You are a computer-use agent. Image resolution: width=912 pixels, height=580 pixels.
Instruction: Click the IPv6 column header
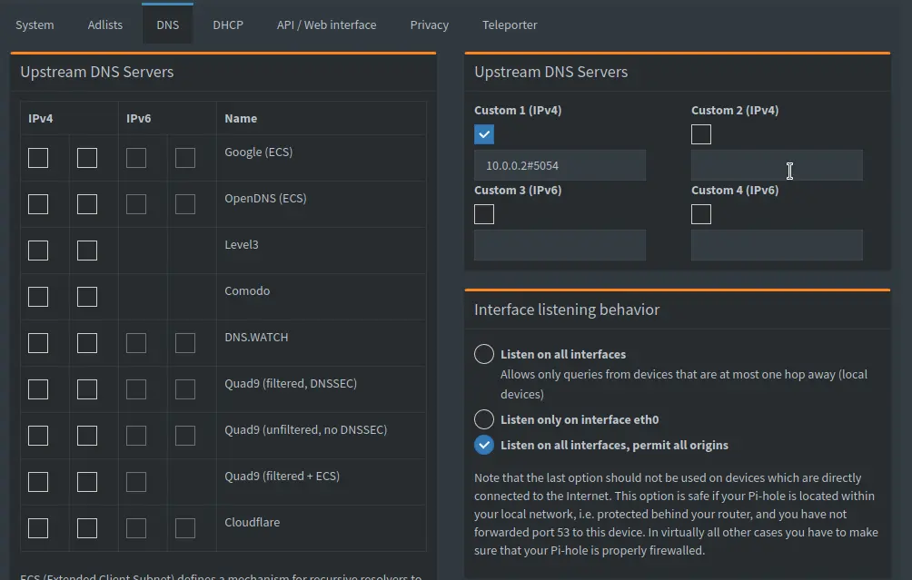[x=138, y=119]
